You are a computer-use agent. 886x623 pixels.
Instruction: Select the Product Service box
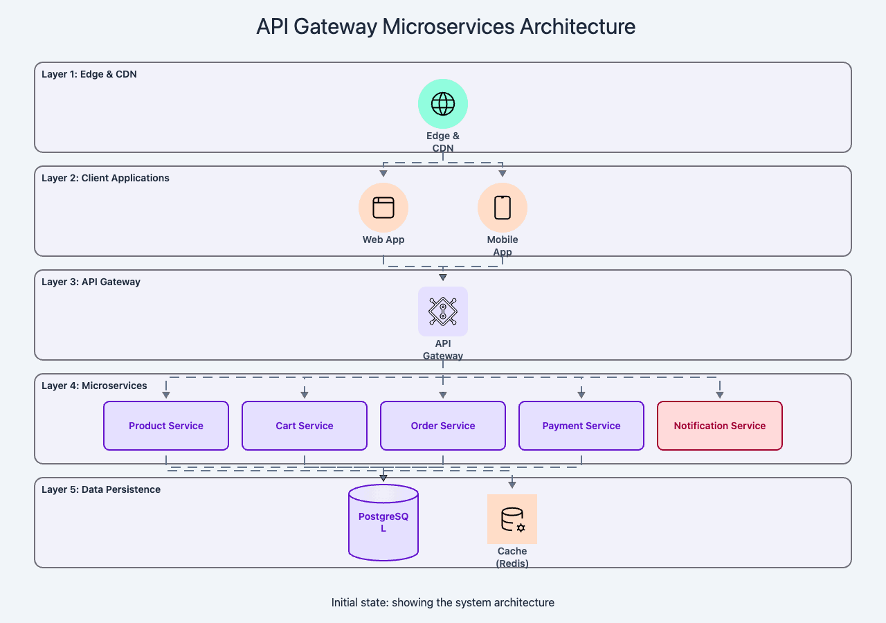click(x=166, y=426)
